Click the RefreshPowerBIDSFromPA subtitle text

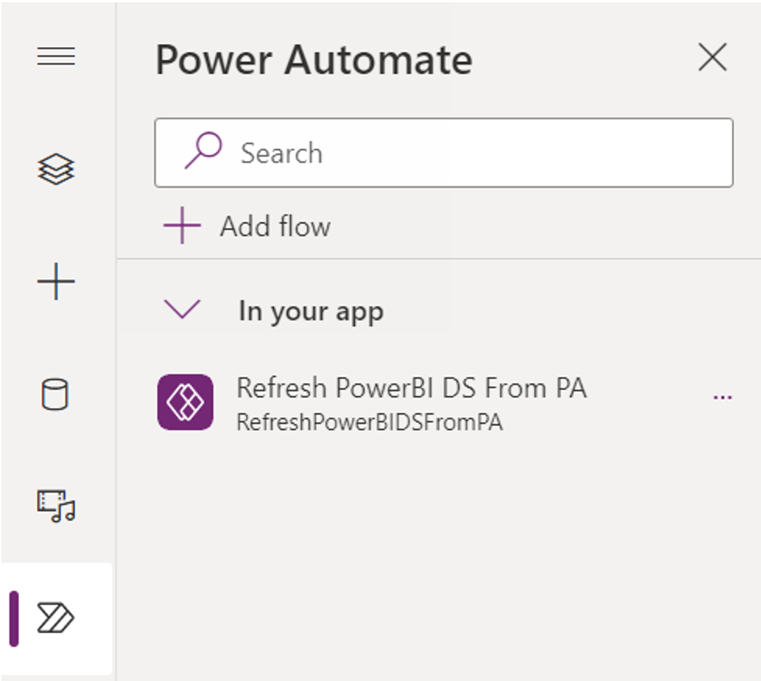pos(369,422)
